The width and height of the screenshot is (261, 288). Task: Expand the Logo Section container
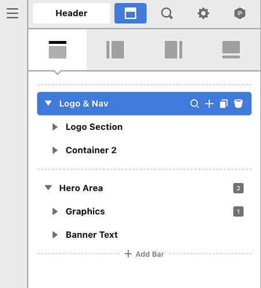(x=55, y=127)
